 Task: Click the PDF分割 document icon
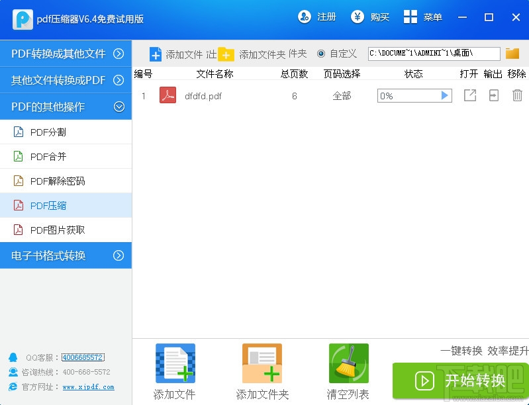19,132
